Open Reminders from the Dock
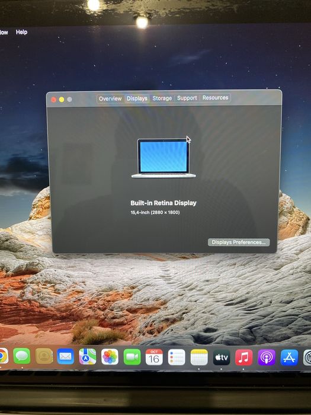Image resolution: width=311 pixels, height=415 pixels. point(177,357)
